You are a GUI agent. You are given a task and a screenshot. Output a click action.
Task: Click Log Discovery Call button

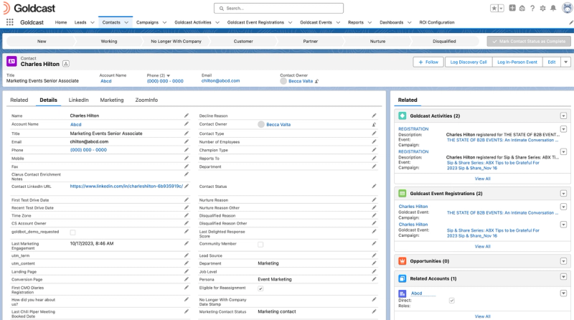point(469,62)
